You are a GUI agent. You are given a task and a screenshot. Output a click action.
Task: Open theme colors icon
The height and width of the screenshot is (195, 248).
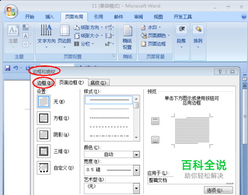pos(26,27)
